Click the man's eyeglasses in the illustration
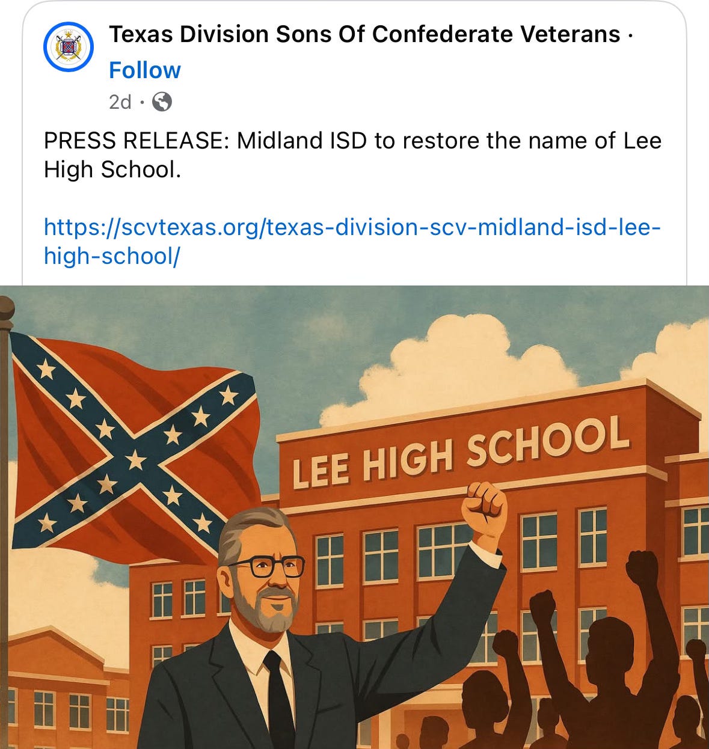 266,566
